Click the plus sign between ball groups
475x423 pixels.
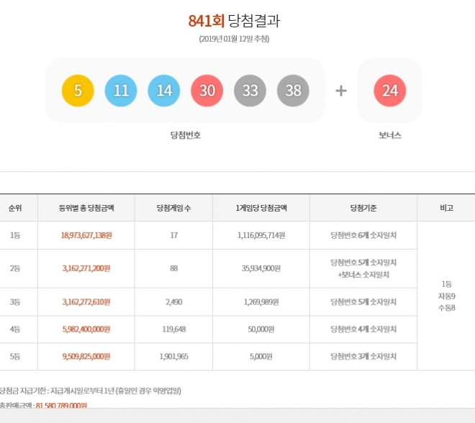[x=341, y=91]
